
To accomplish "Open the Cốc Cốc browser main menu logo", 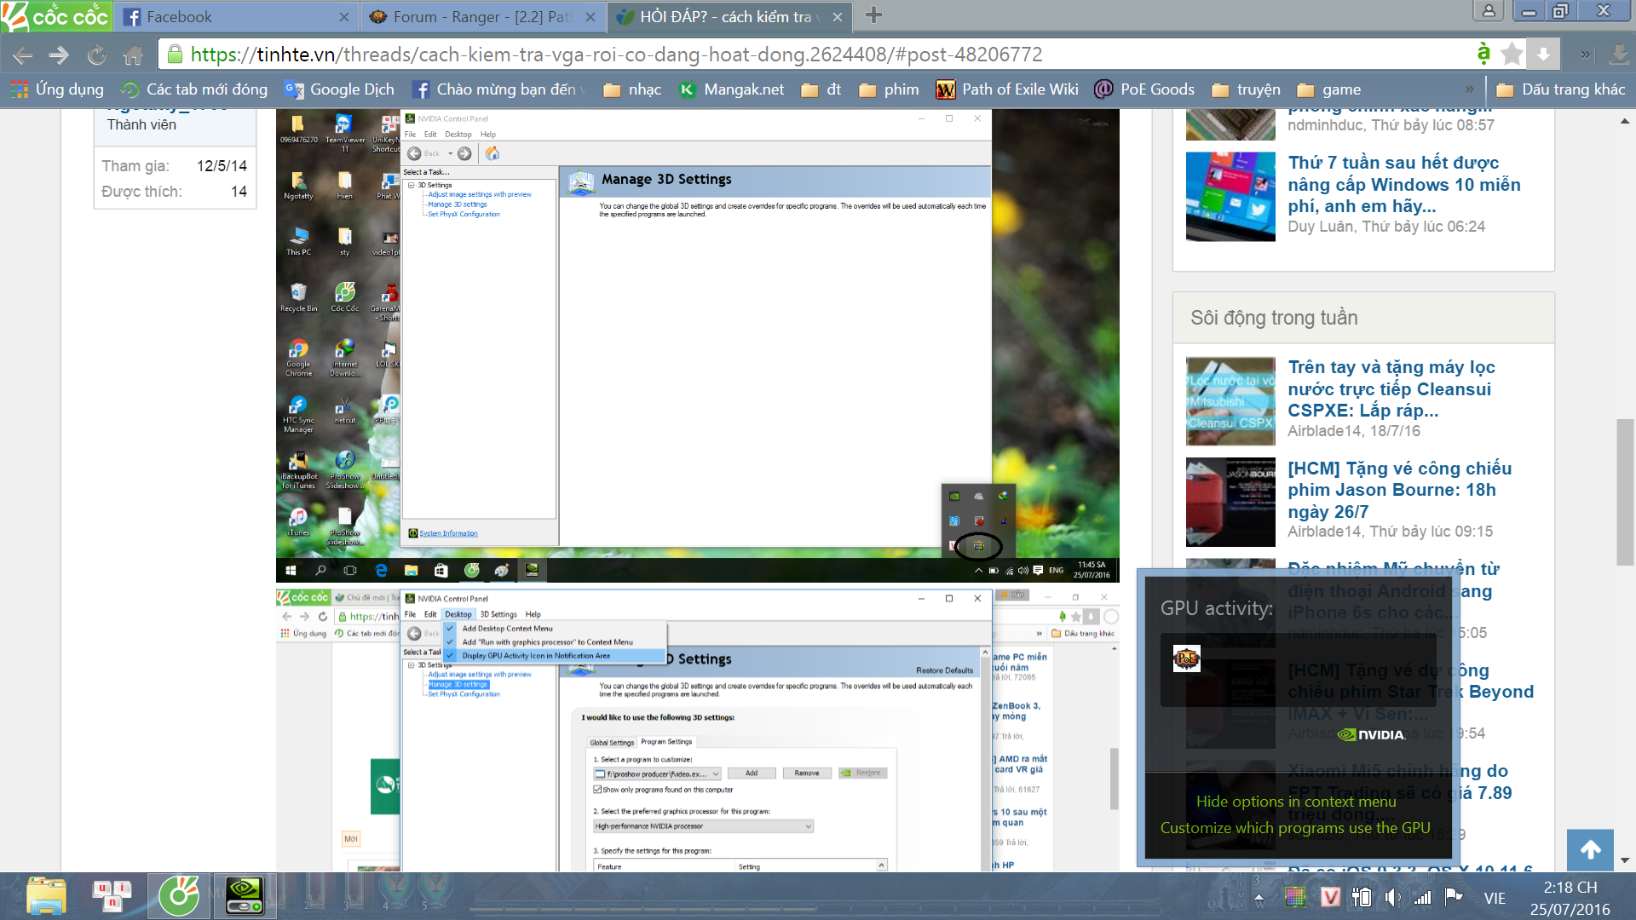I will tap(56, 16).
